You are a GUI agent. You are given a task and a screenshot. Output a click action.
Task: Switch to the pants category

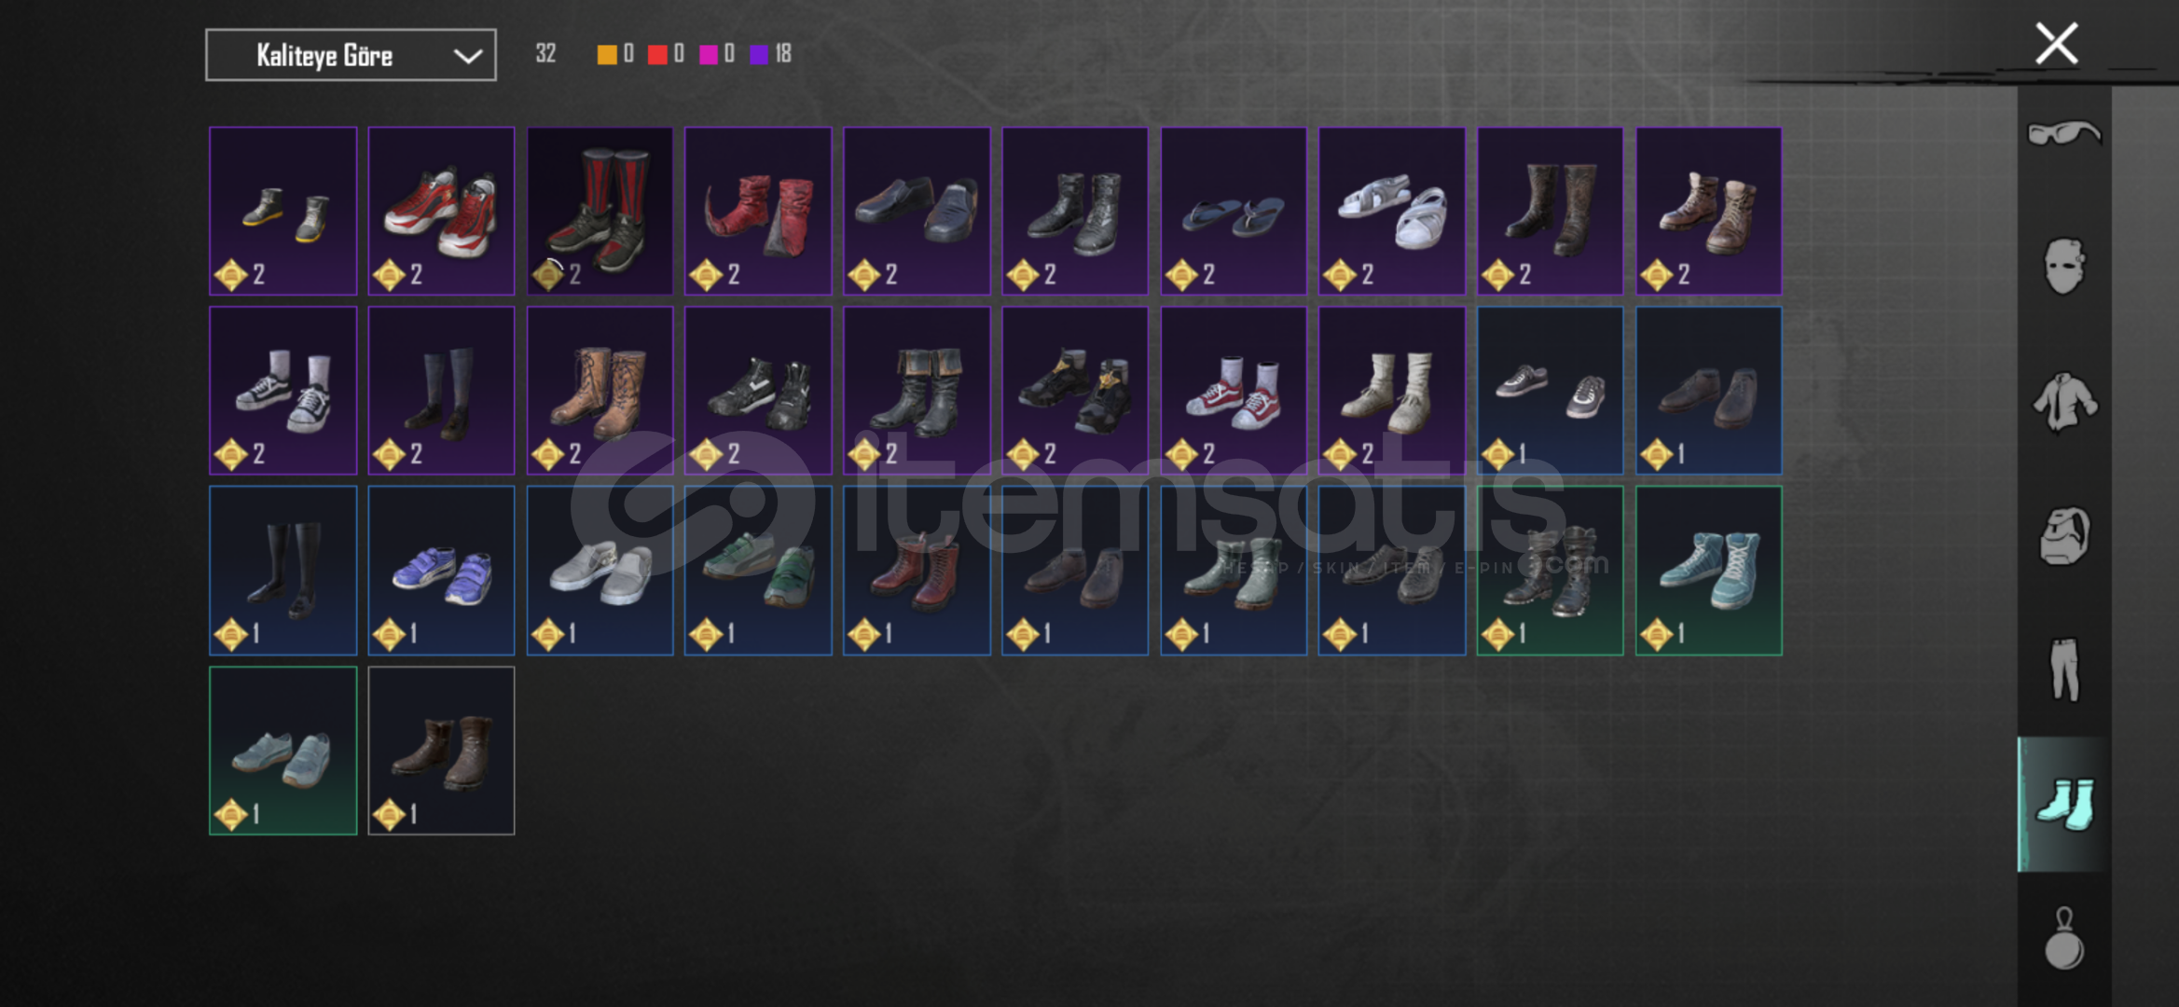2064,669
